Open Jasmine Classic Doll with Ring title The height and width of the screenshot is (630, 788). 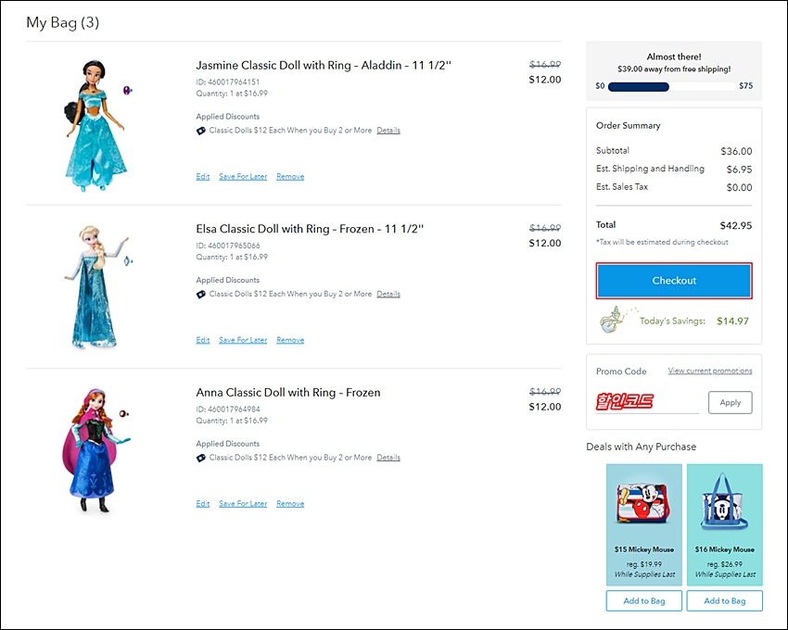coord(324,65)
